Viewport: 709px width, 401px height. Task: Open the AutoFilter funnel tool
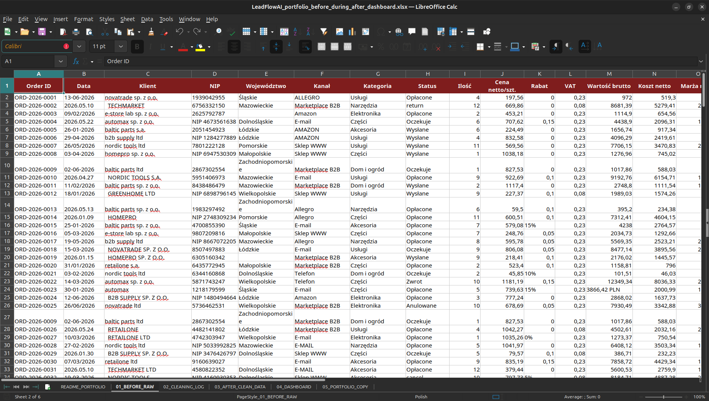(x=324, y=32)
